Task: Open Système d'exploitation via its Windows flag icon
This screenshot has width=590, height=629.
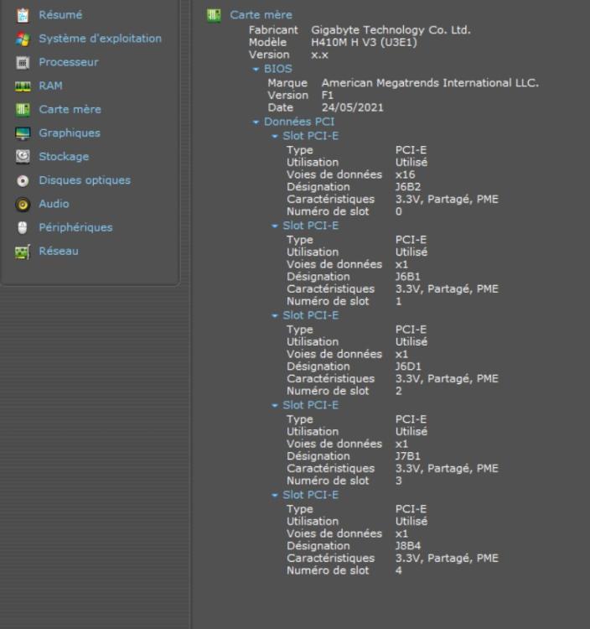Action: [23, 39]
